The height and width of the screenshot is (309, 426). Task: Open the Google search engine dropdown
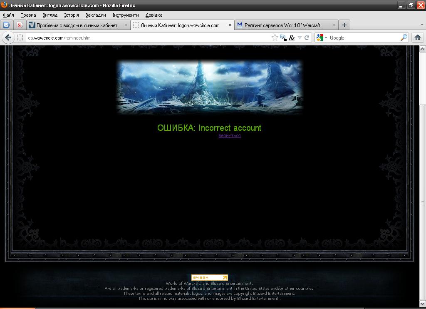[x=321, y=37]
